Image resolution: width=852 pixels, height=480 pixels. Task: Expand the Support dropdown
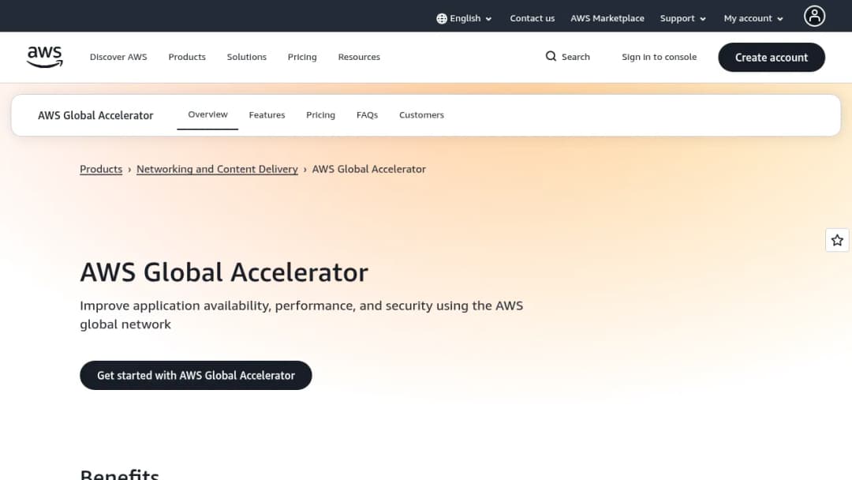683,18
